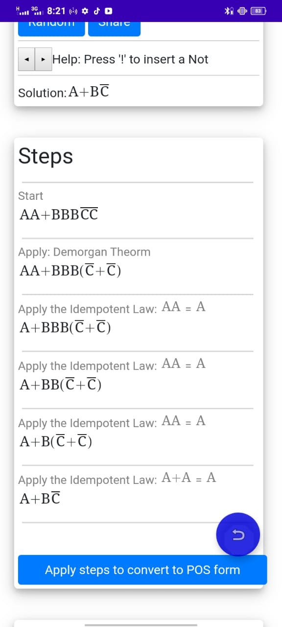Image resolution: width=282 pixels, height=627 pixels.
Task: Tap the blue undo floating button
Action: [238, 534]
